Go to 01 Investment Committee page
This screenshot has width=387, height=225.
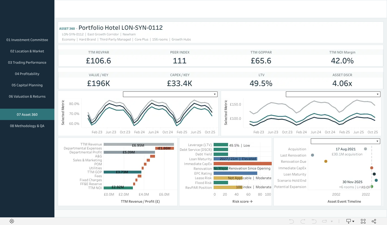pos(27,40)
